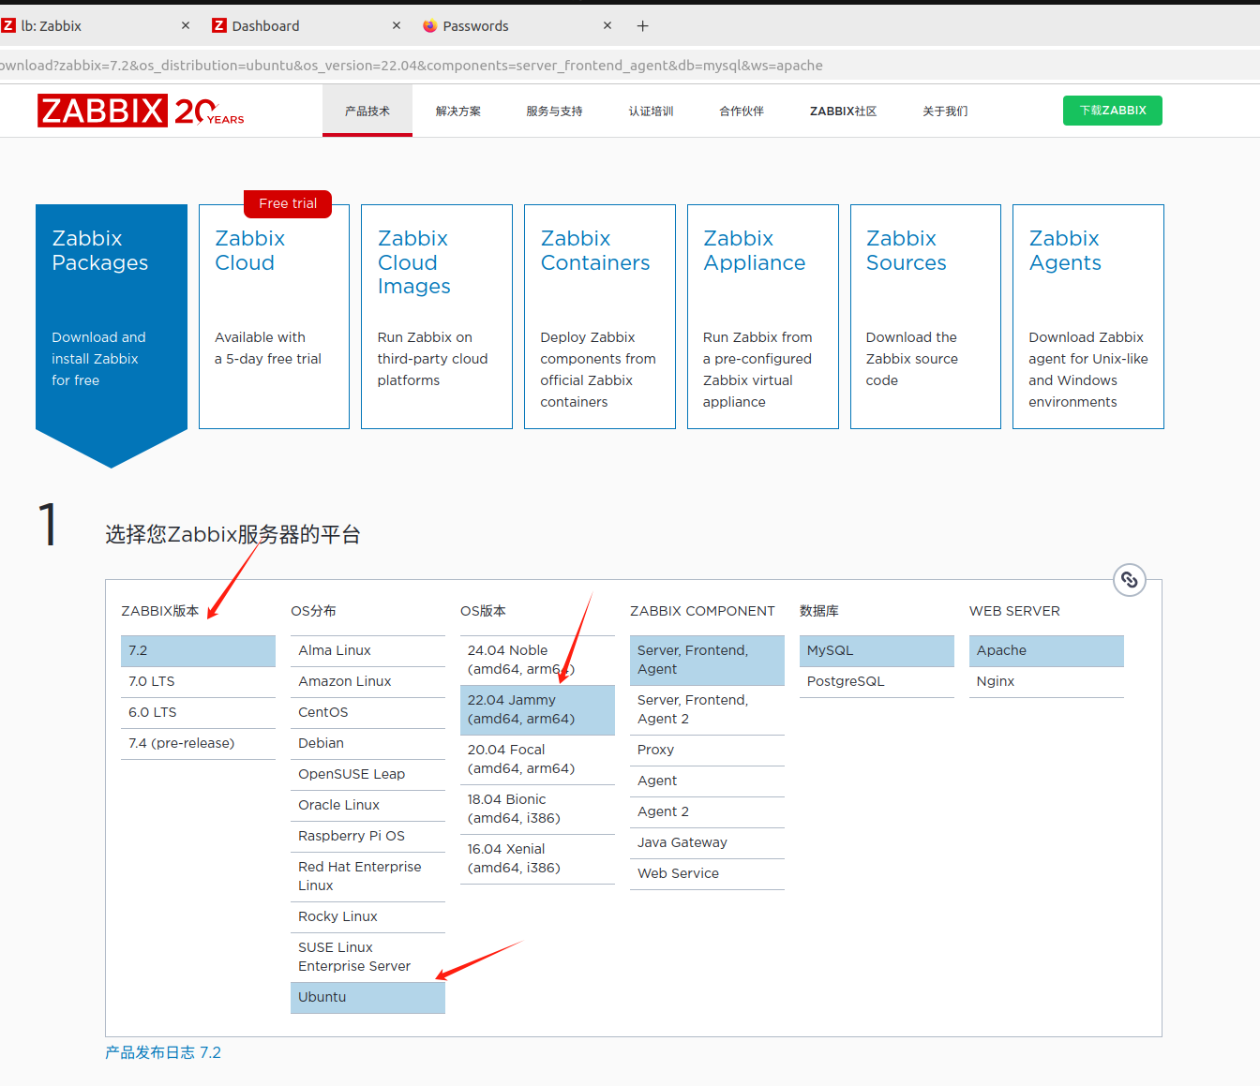The height and width of the screenshot is (1086, 1260).
Task: Choose Debian as the OS distribution
Action: (x=321, y=743)
